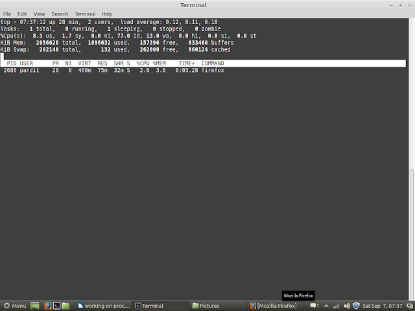Click user name pandit in process row
The image size is (415, 311).
point(29,70)
